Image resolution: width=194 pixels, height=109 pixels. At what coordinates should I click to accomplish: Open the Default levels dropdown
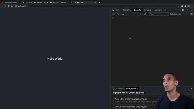[176, 14]
